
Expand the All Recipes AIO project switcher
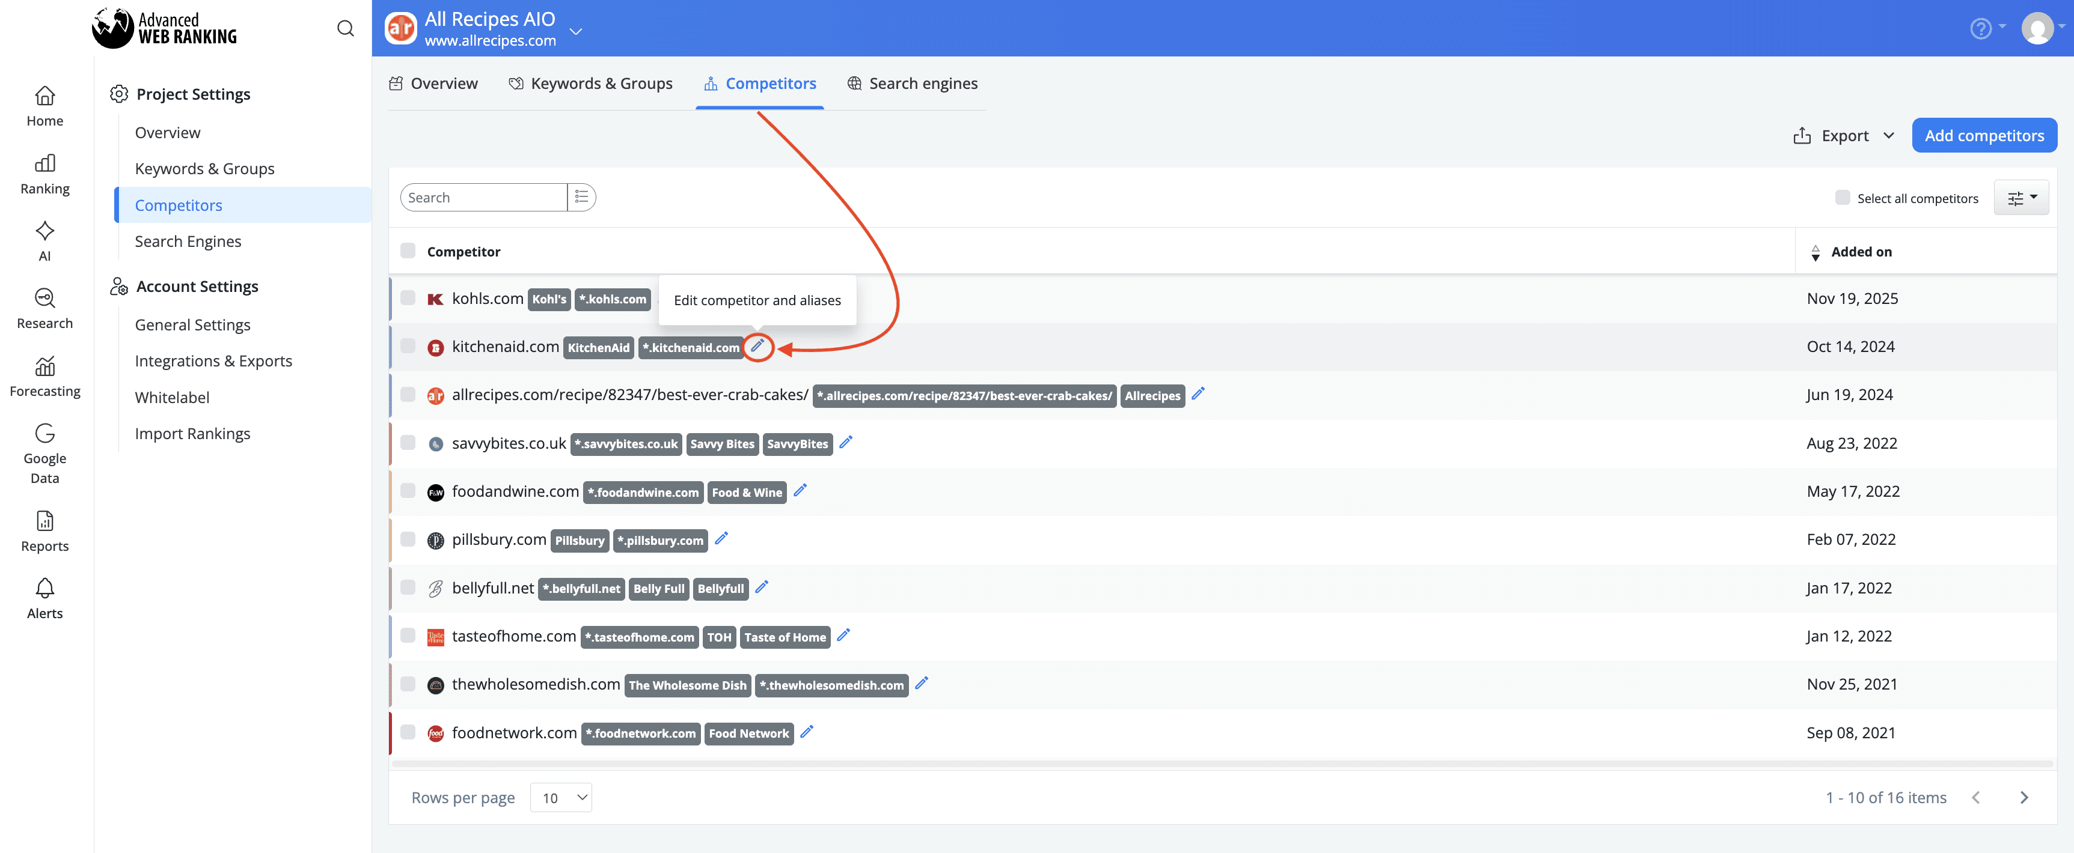tap(575, 31)
